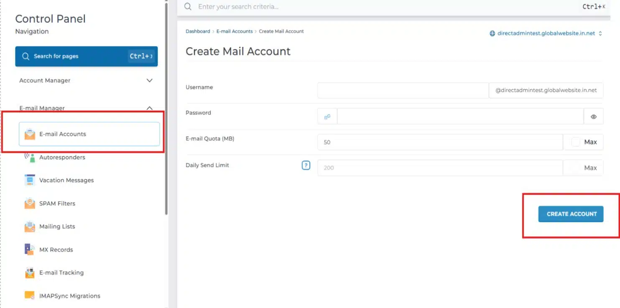Select the E-mail Accounts envelope icon
Viewport: 620px width, 308px height.
click(x=29, y=134)
